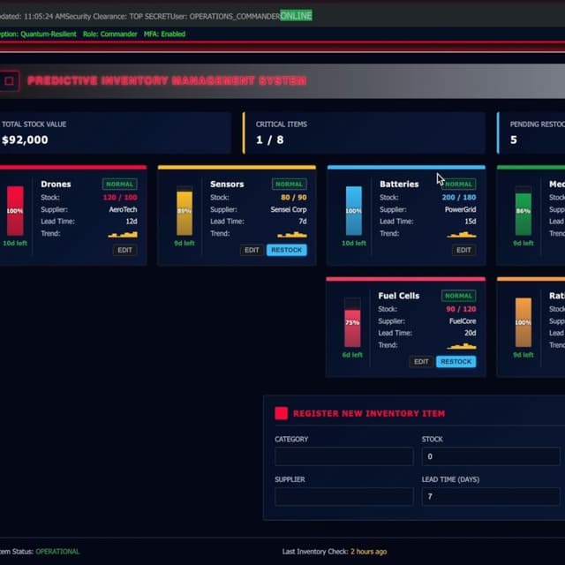Click the Critical Items 1 / 8 value
Screen dimensions: 565x565
click(270, 139)
